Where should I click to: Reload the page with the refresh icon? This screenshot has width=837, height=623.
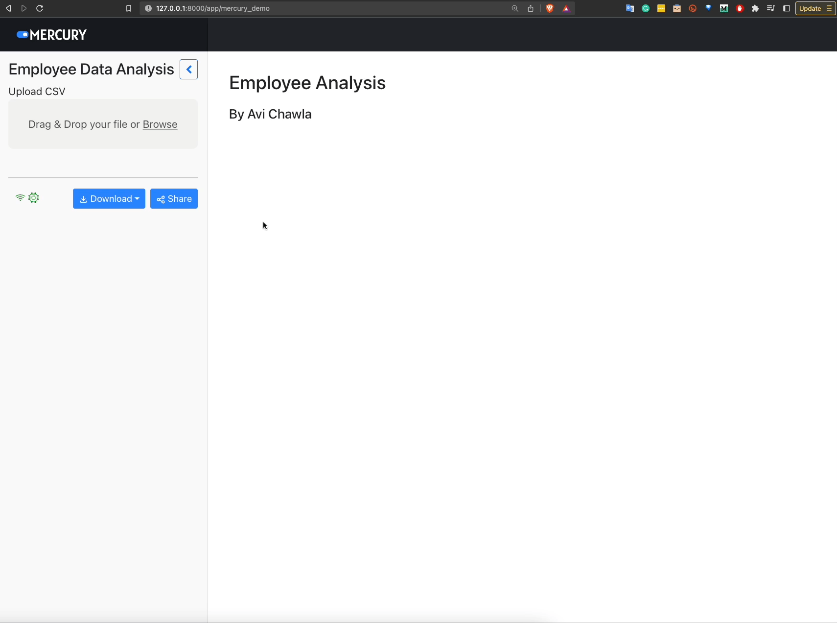pos(40,8)
